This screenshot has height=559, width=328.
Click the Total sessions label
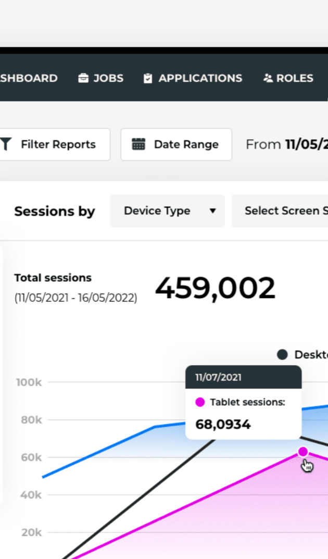tap(53, 278)
